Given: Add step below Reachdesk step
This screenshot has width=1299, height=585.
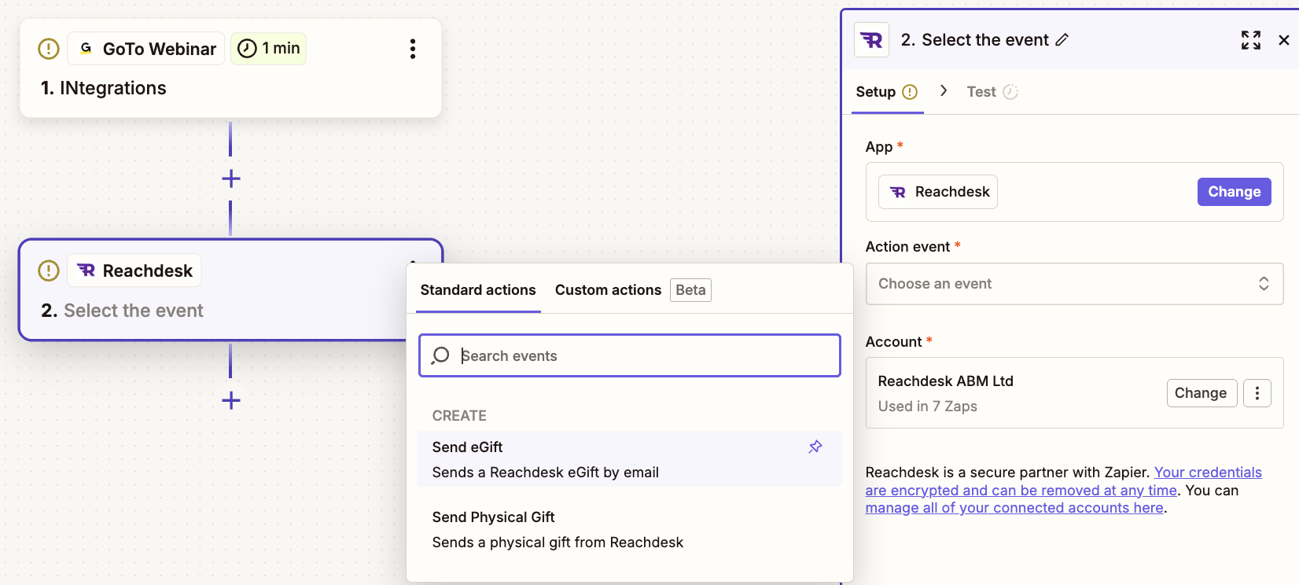Looking at the screenshot, I should coord(231,401).
